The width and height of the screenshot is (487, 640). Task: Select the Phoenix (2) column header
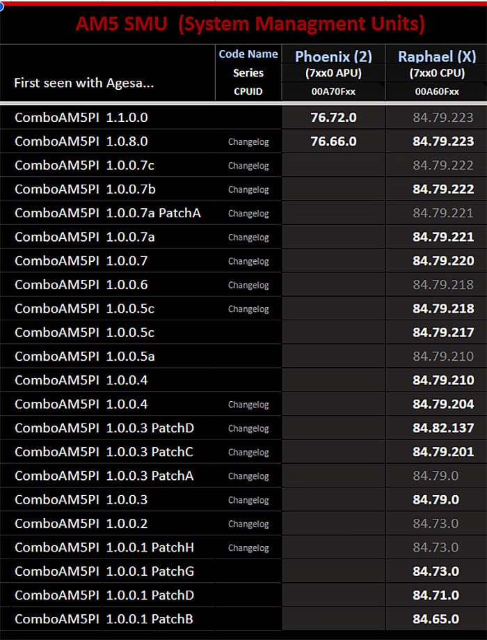(333, 56)
